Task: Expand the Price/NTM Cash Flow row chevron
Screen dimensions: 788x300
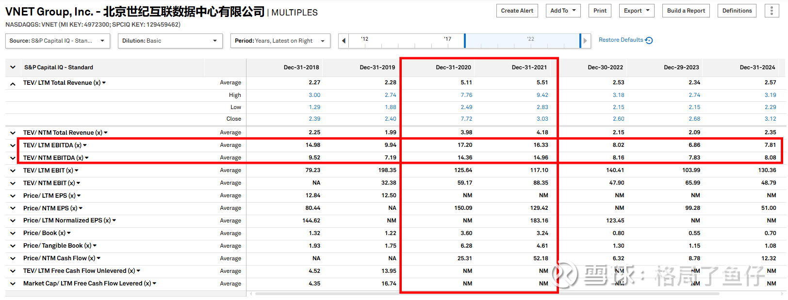Action: tap(13, 259)
